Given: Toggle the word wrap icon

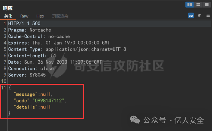Looking at the screenshot, I should 191,15.
